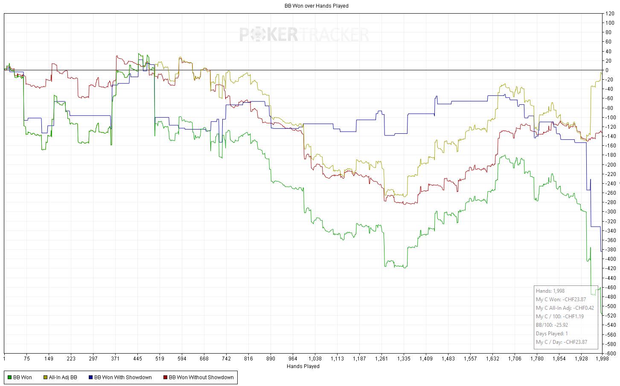Image resolution: width=620 pixels, height=386 pixels.
Task: Click x-axis tick labeled 519
Action: tap(160, 359)
